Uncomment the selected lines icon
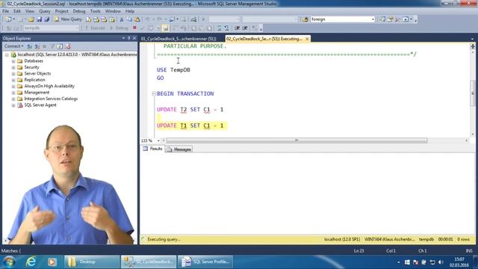The width and height of the screenshot is (478, 269). tap(226, 28)
